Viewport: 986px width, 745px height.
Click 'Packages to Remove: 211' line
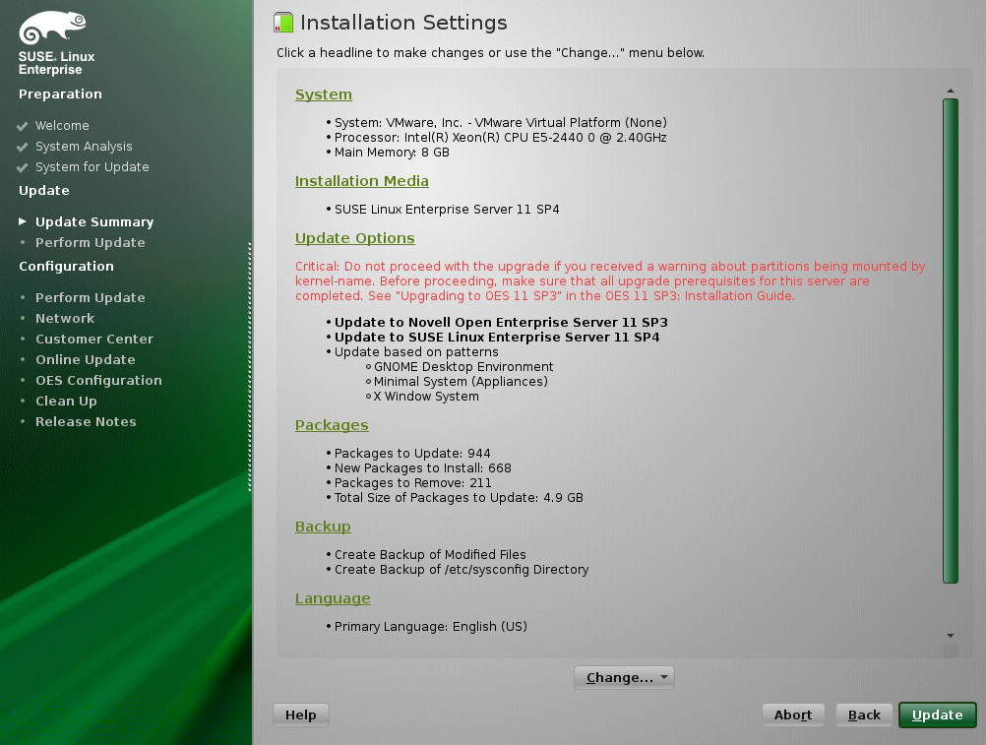[x=412, y=483]
